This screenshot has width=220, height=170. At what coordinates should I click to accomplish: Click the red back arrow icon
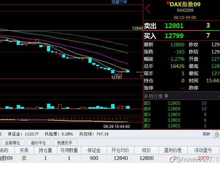148,9
